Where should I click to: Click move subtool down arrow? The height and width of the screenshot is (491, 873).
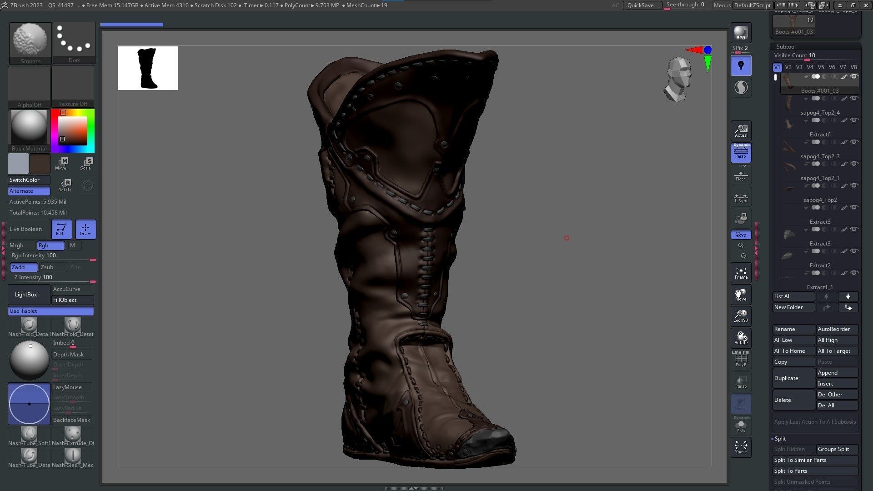pos(848,296)
